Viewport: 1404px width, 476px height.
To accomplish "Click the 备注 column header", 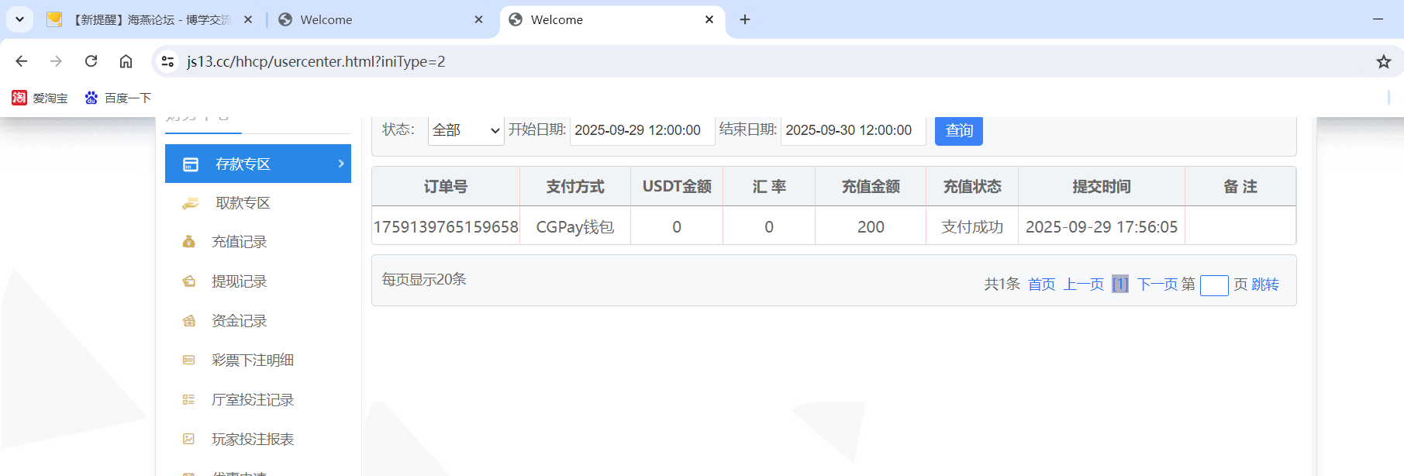I will (1240, 187).
